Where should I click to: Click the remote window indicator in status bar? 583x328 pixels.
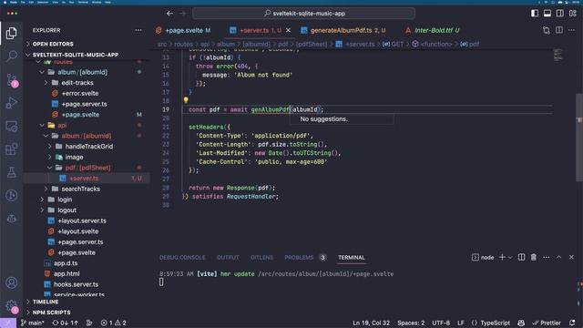(8, 323)
